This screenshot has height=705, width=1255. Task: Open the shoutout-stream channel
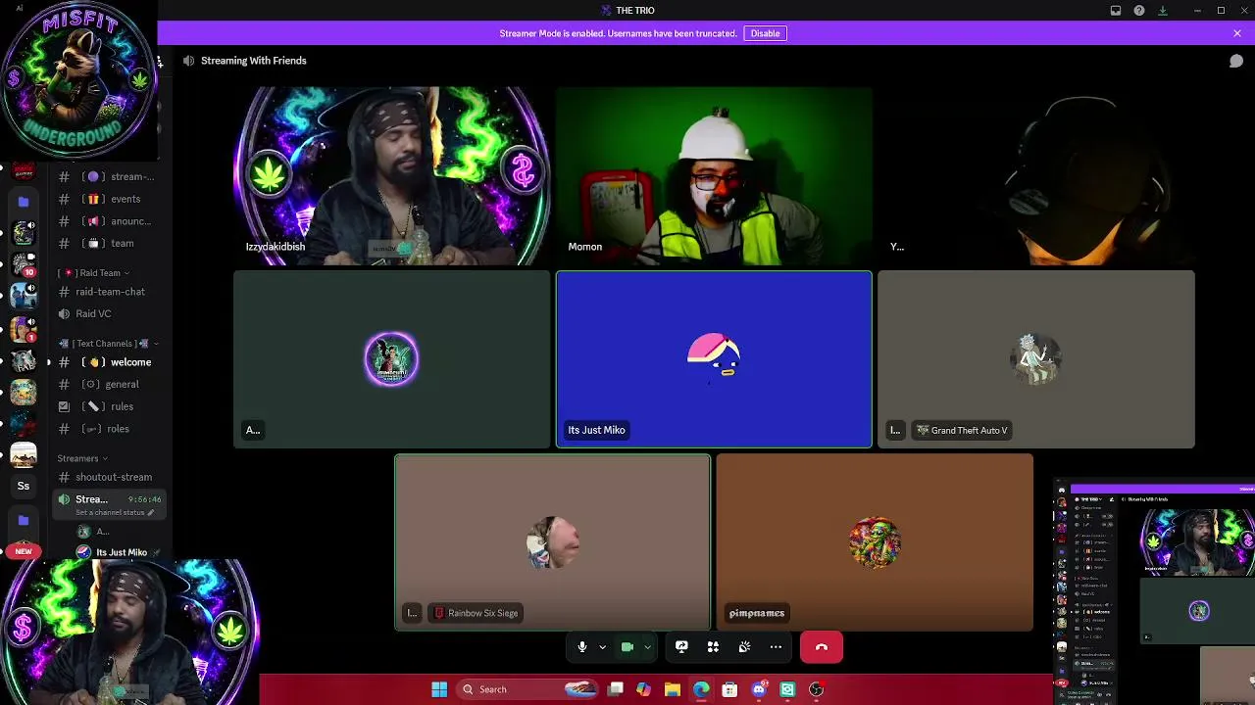click(108, 477)
